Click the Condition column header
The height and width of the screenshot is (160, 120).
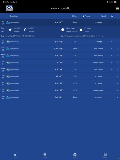point(14,16)
